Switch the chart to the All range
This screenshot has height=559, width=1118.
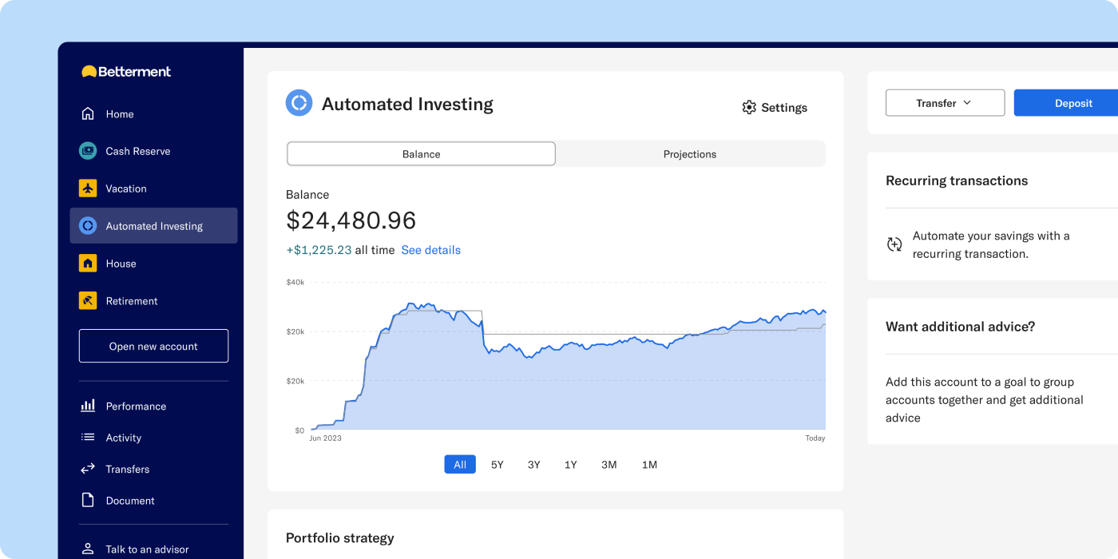point(460,464)
